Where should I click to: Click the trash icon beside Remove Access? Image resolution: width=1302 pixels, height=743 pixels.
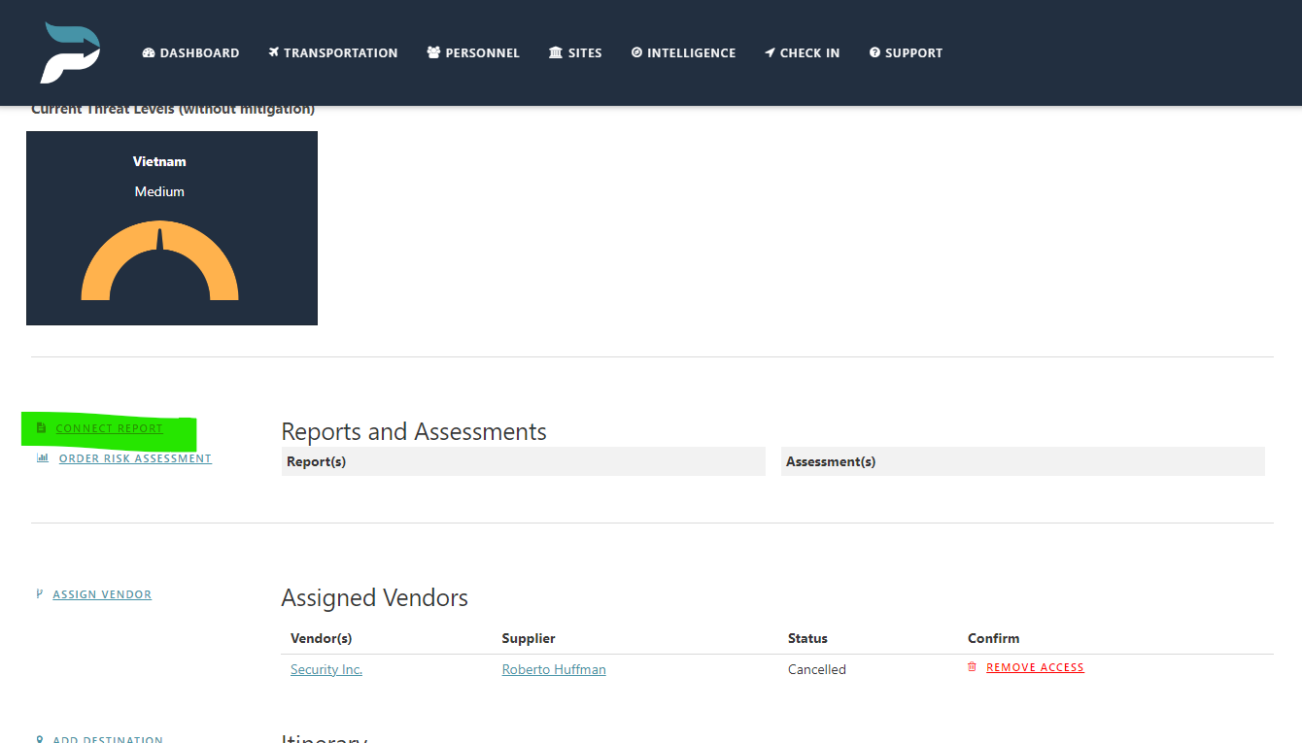pyautogui.click(x=972, y=667)
